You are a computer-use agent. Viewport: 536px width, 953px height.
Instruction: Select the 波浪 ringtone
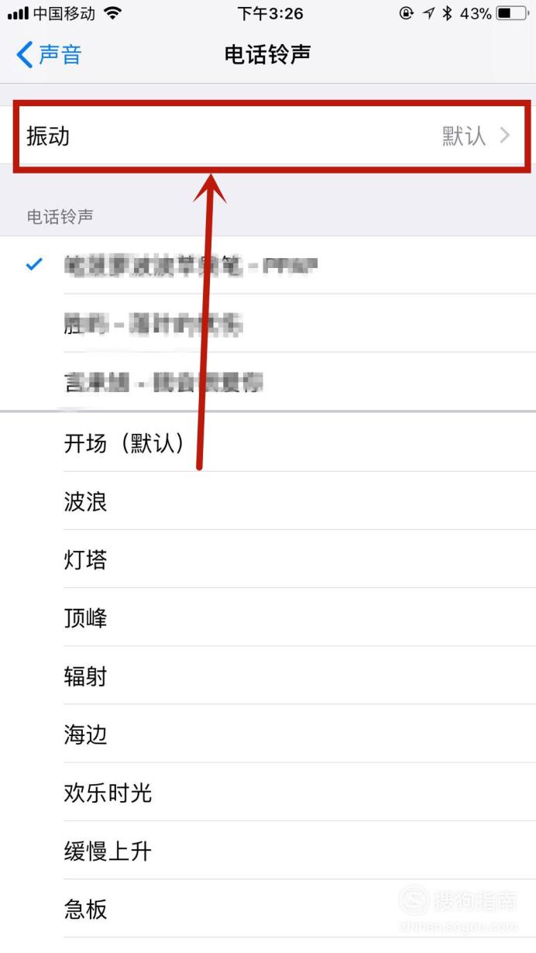(x=300, y=501)
